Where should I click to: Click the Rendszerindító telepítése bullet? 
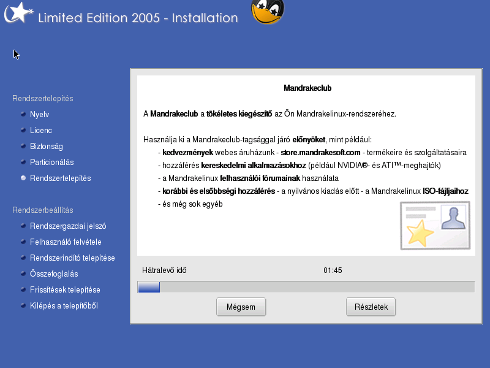coord(23,258)
